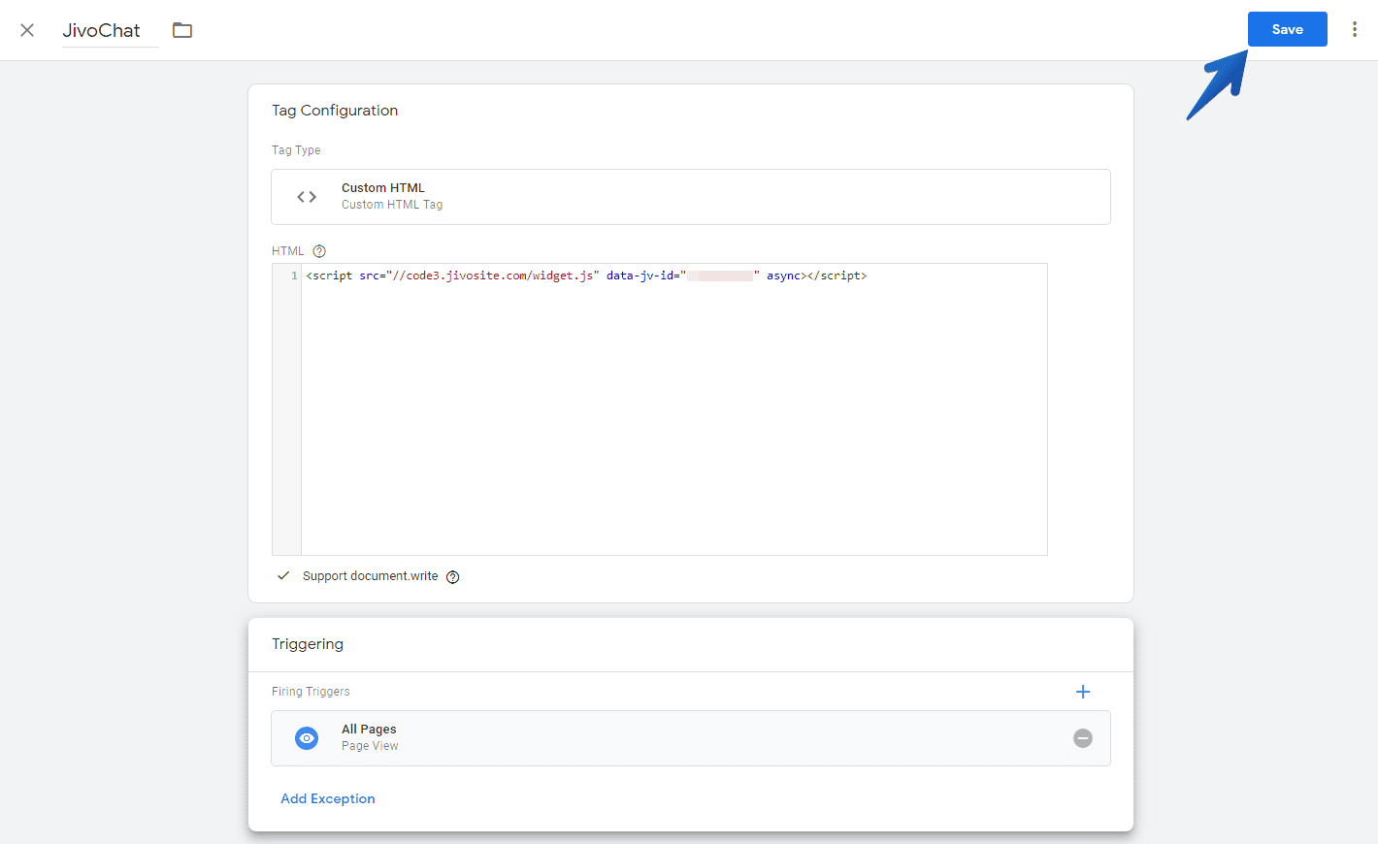
Task: Save the JivoChat tag
Action: point(1287,29)
